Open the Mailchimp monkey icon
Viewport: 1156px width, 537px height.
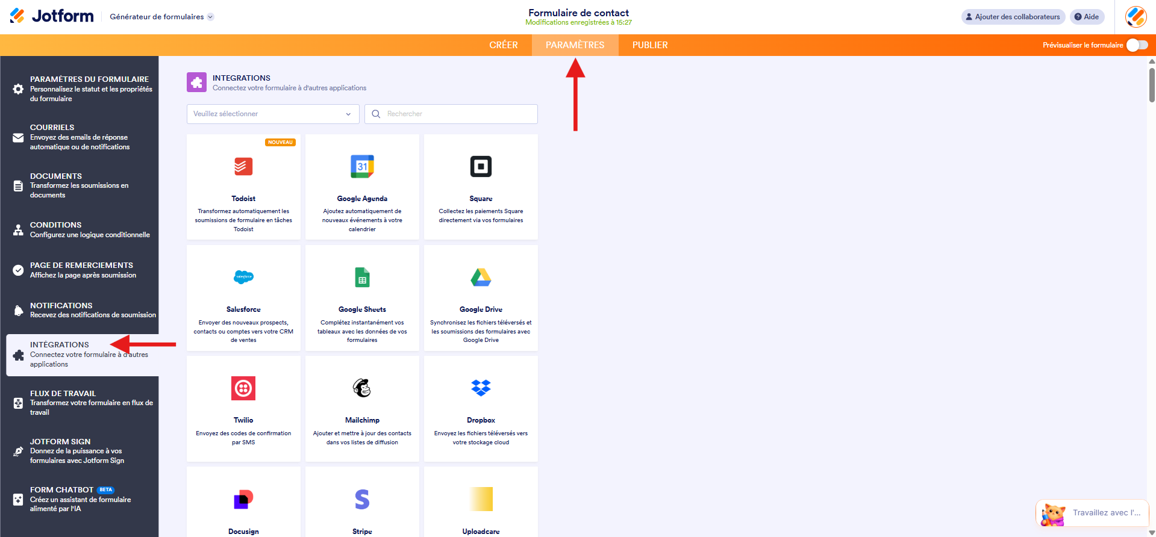[362, 388]
